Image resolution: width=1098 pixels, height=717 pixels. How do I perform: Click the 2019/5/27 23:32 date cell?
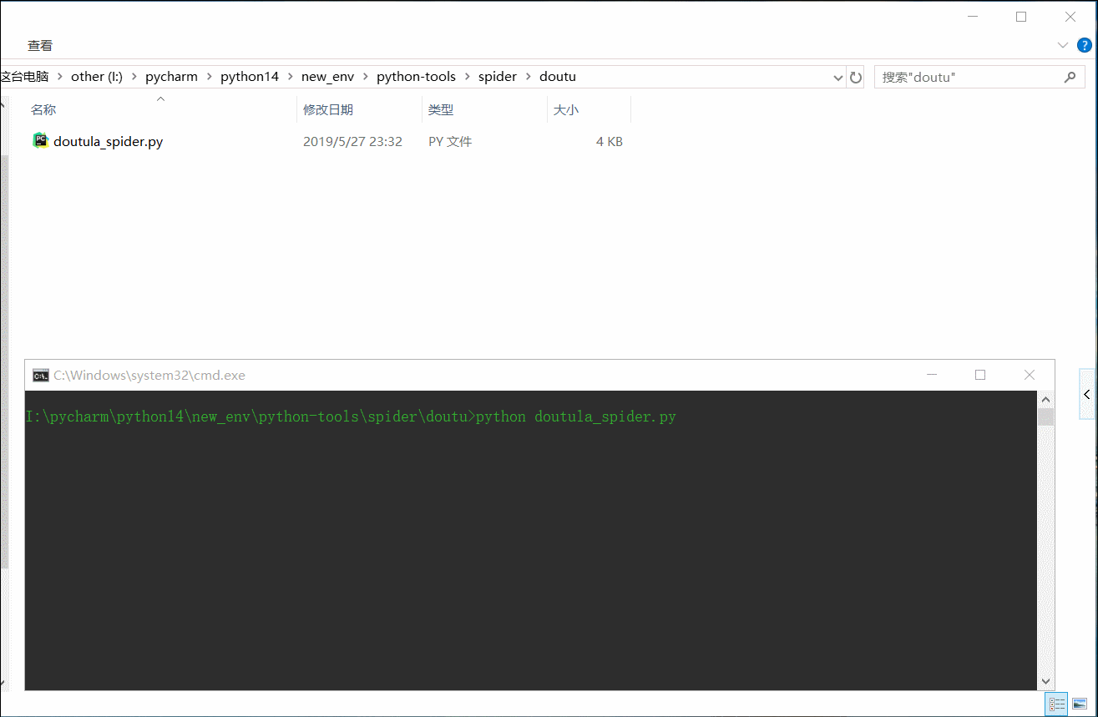pyautogui.click(x=352, y=142)
